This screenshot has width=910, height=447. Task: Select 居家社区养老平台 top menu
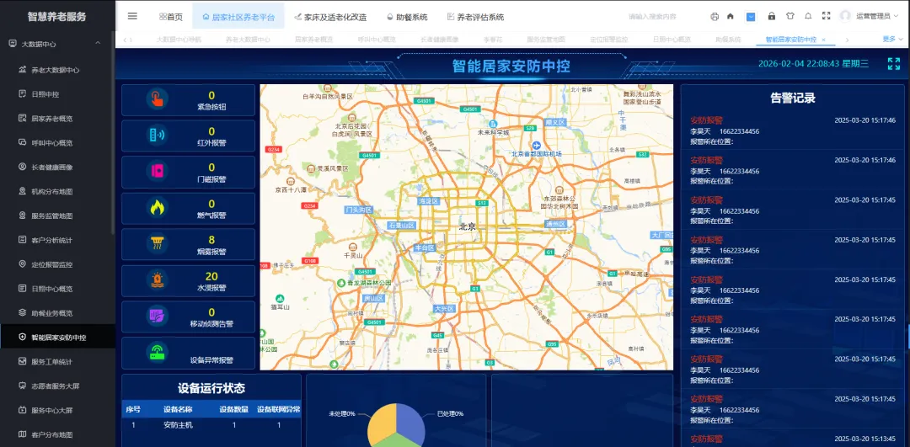(238, 17)
